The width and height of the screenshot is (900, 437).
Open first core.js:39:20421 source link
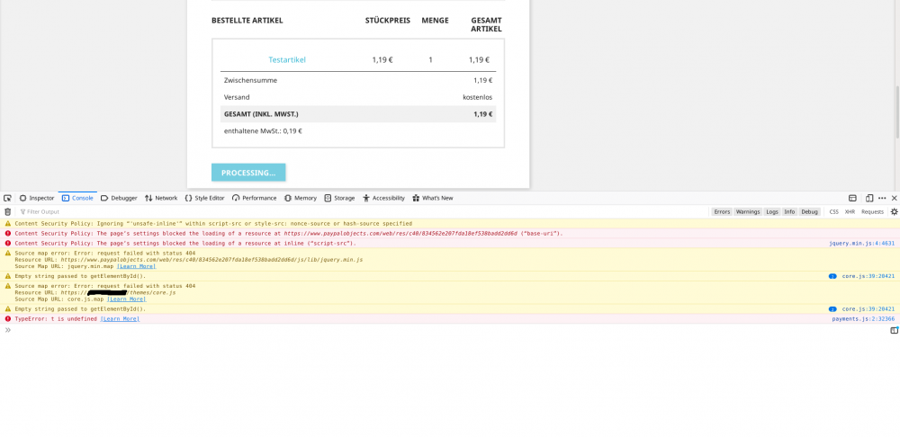click(868, 276)
